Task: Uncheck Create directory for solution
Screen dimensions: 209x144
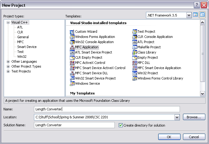Action: (121, 125)
